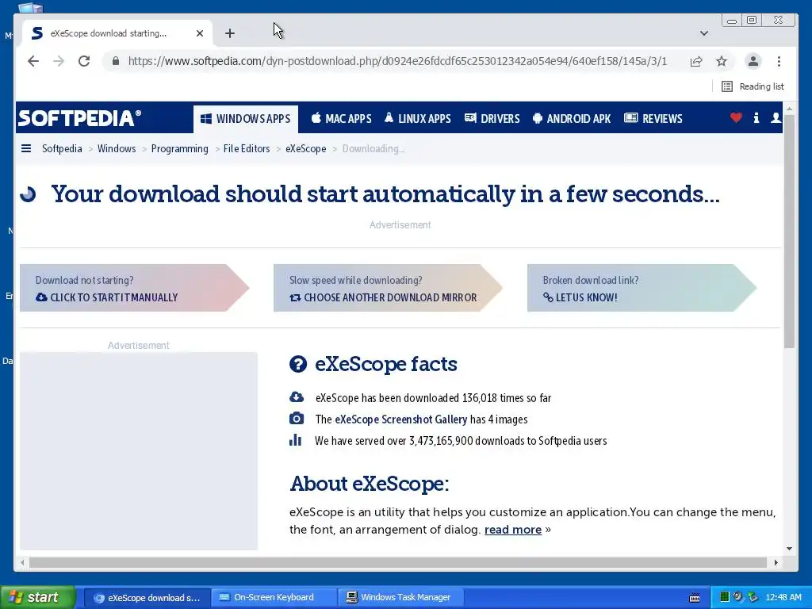Click the share page icon in address bar
This screenshot has height=609, width=812.
click(x=696, y=61)
